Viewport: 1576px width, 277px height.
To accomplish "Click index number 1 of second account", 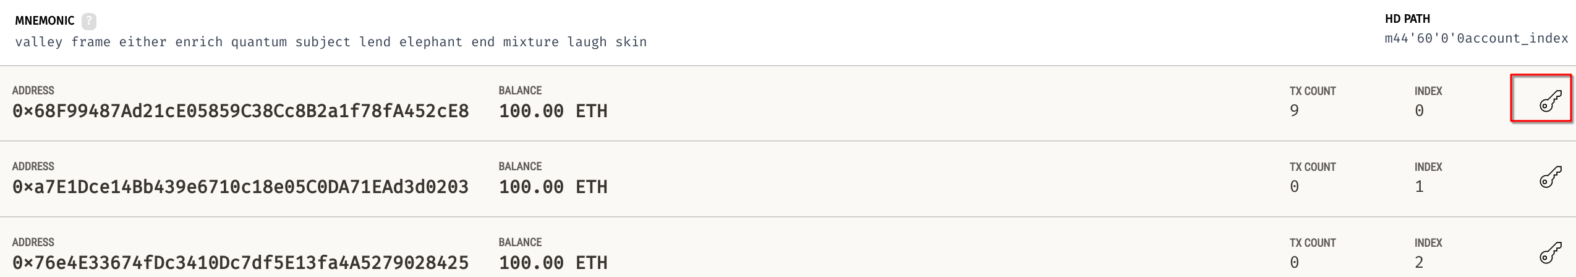I will pos(1419,187).
